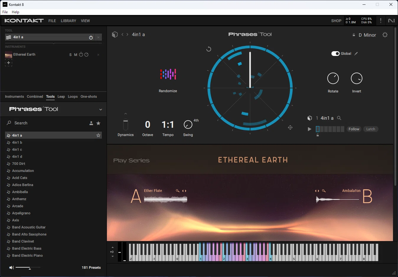
Task: Click the key lock icon beside D Minor
Action: (x=354, y=35)
